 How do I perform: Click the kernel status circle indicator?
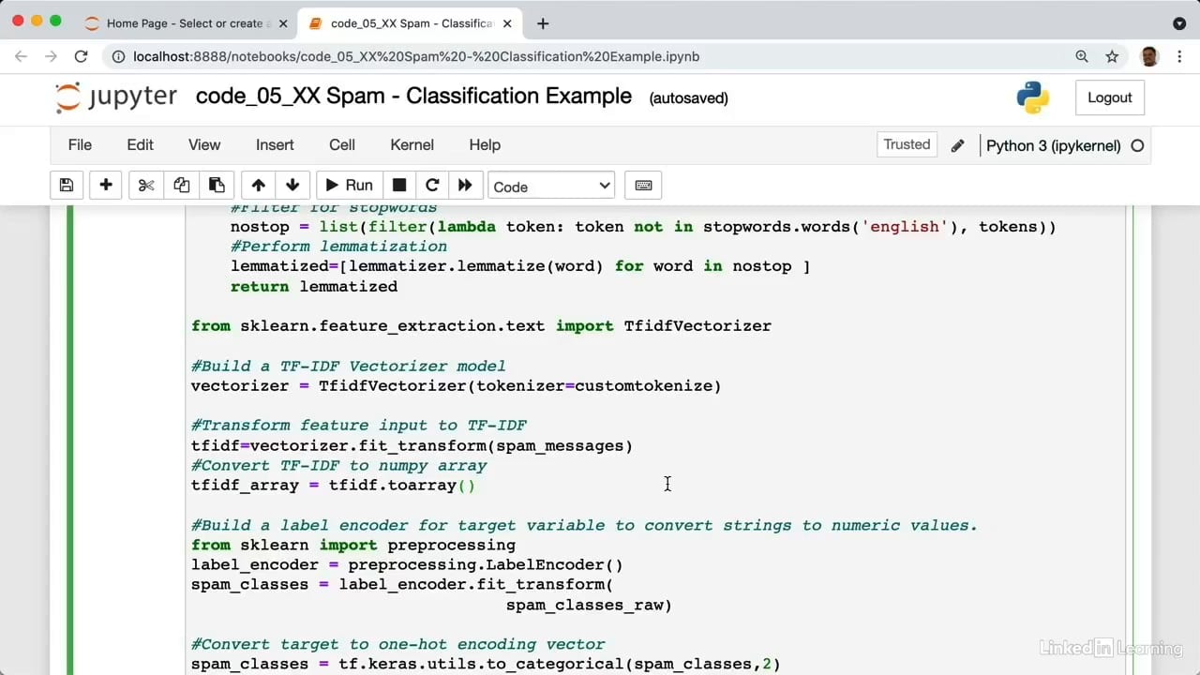coord(1137,145)
